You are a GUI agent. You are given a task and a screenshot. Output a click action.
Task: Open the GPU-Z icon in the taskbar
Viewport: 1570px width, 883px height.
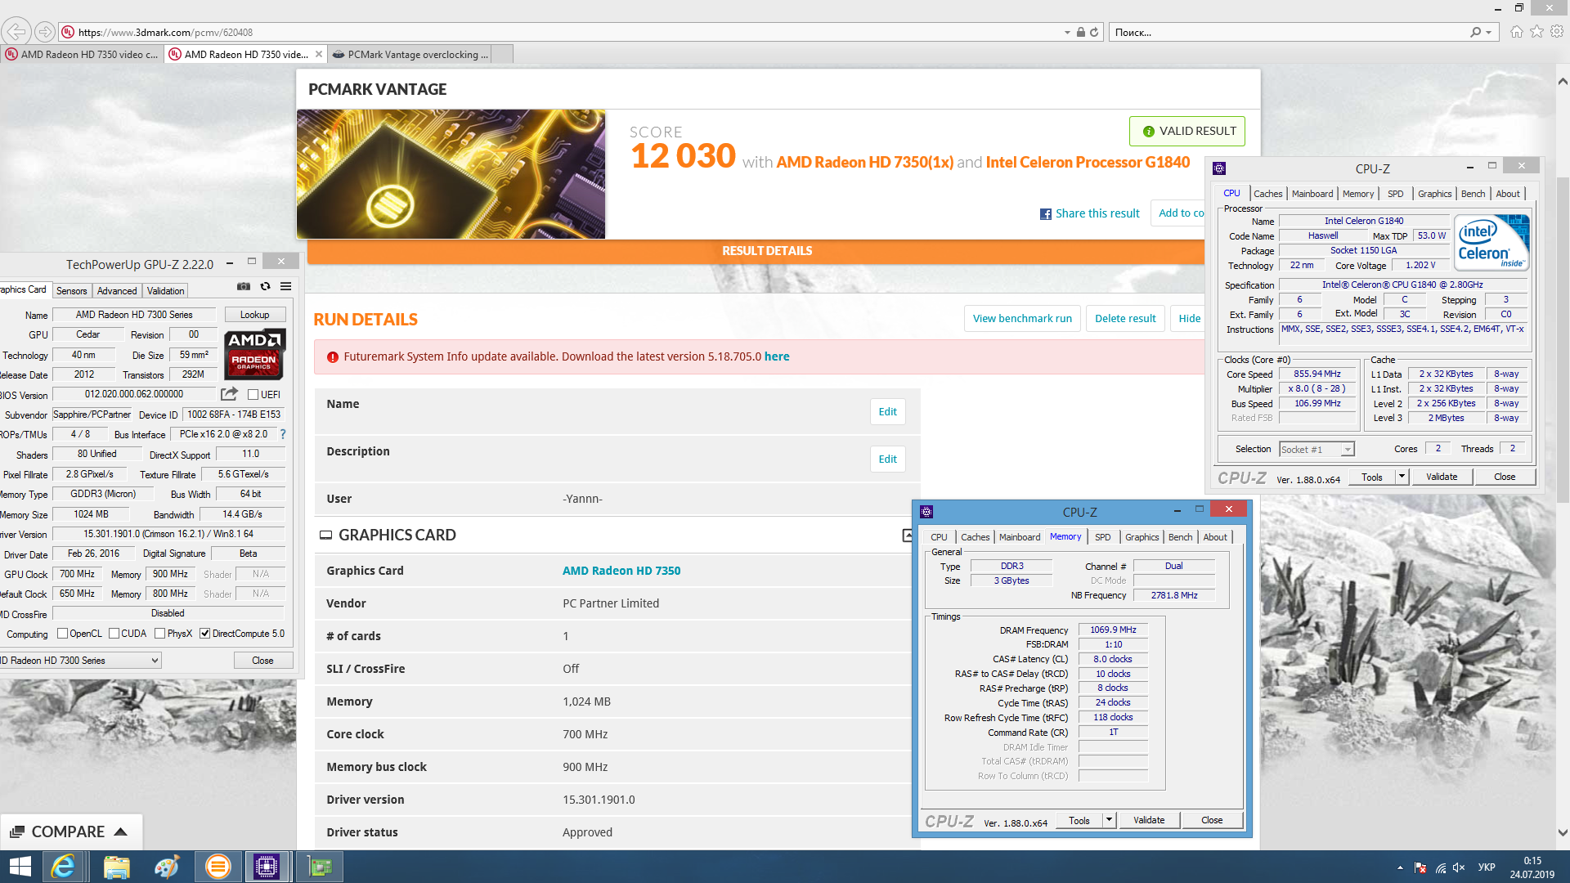tap(319, 867)
